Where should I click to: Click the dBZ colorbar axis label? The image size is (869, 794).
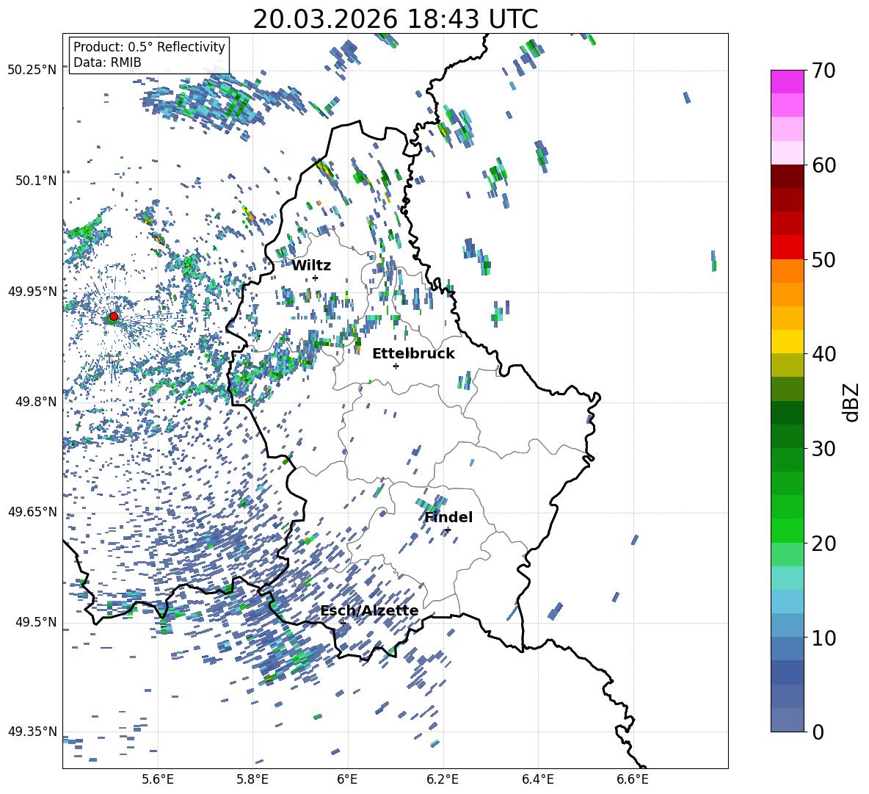(x=851, y=403)
